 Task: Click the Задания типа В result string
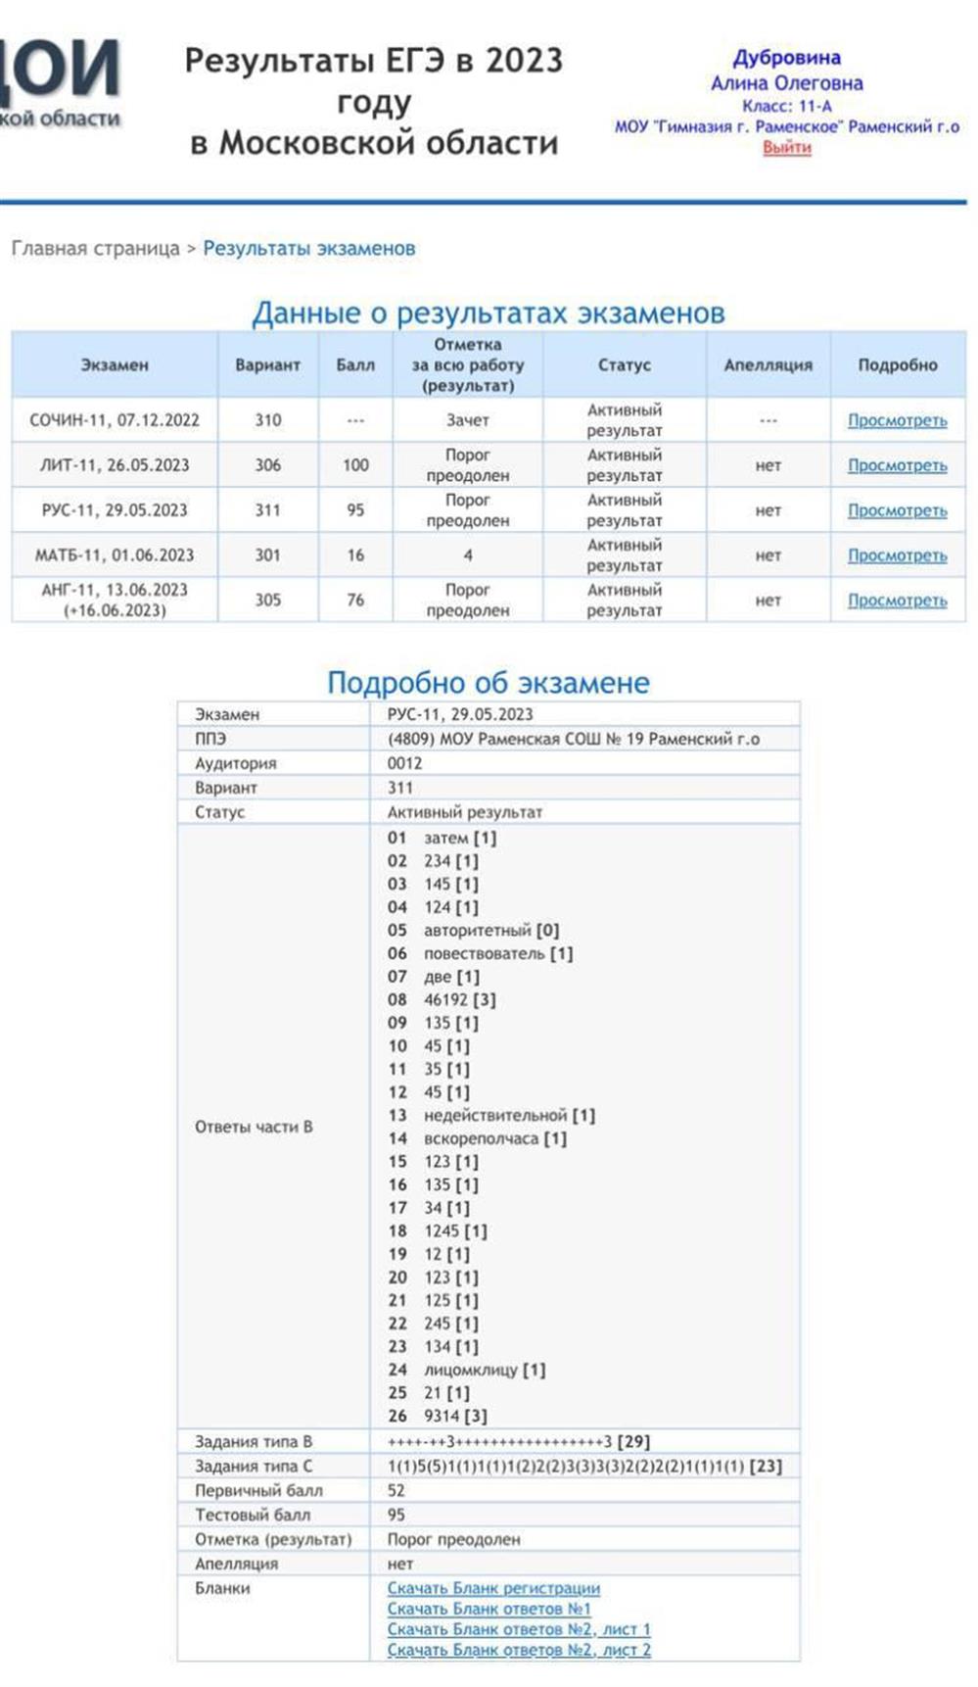519,1441
